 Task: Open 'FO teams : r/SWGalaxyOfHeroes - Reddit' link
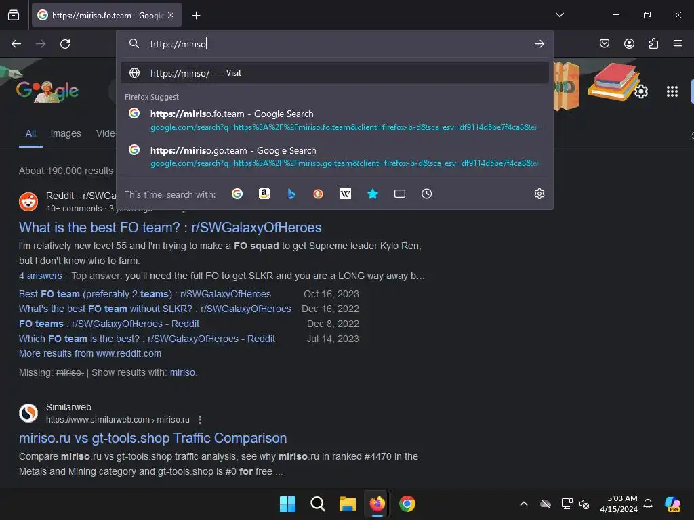[109, 324]
